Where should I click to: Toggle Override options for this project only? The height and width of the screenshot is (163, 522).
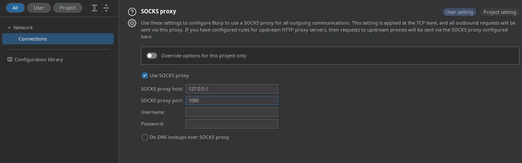click(152, 56)
